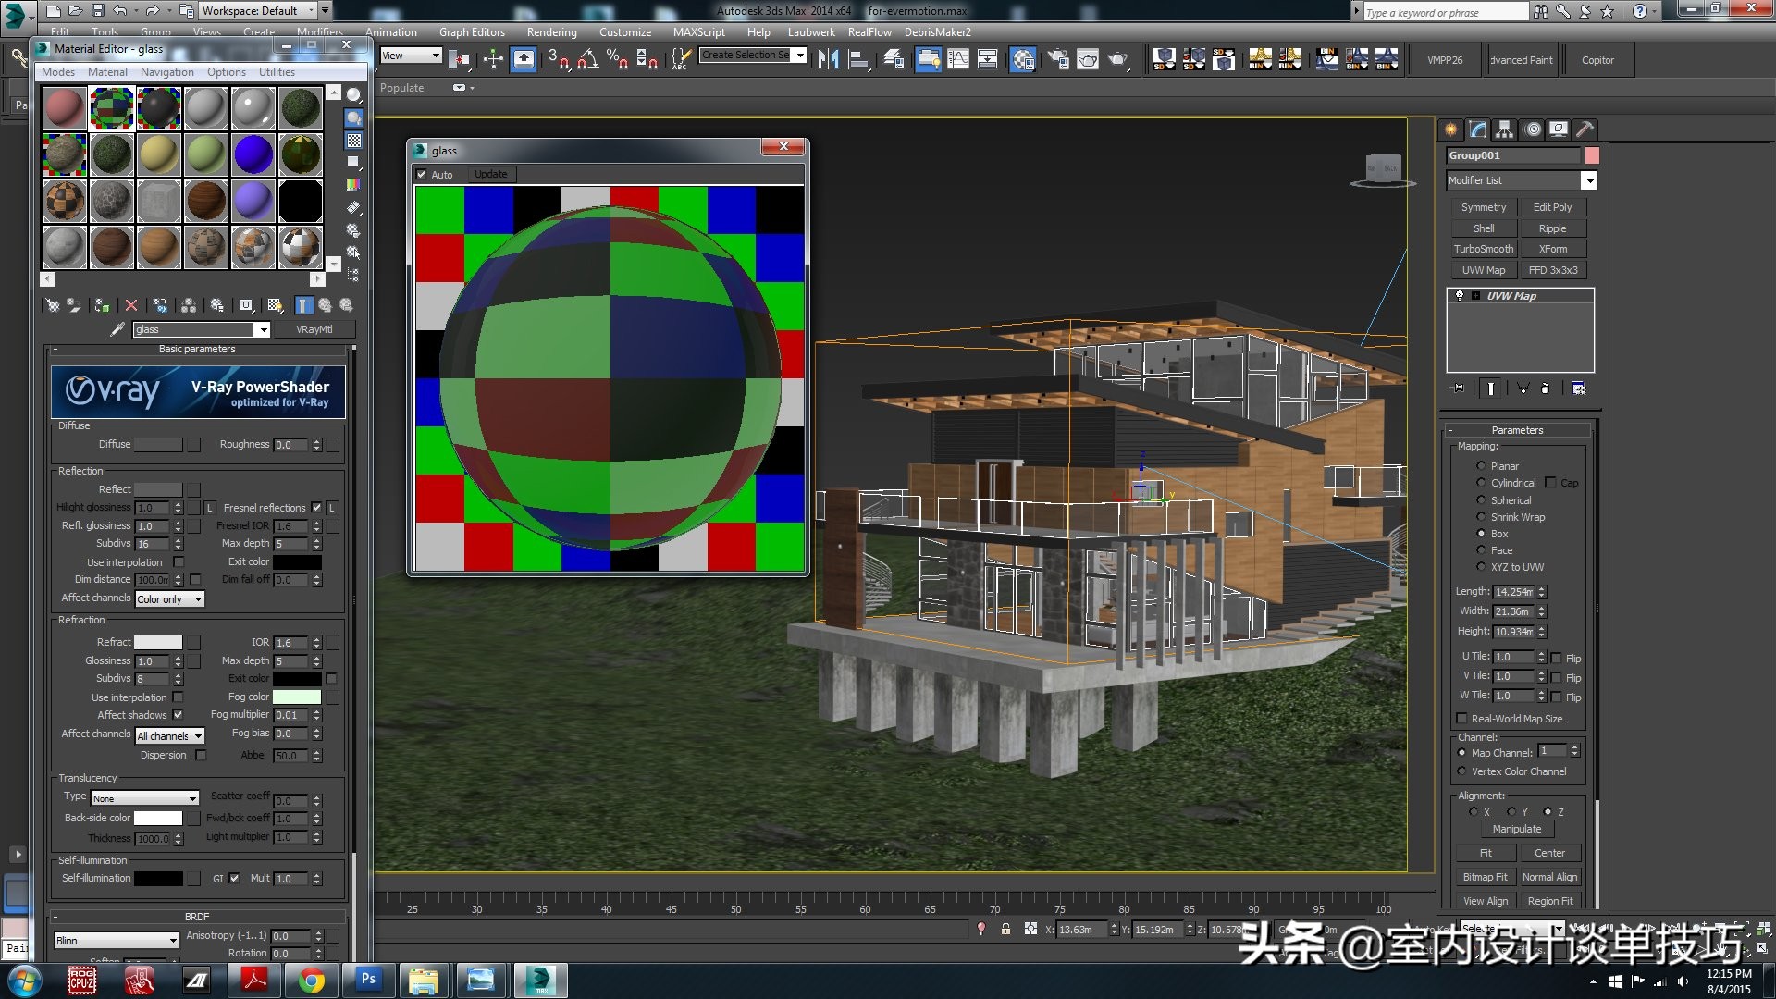1776x999 pixels.
Task: Click the Bitmap Fit alignment button
Action: click(1485, 877)
